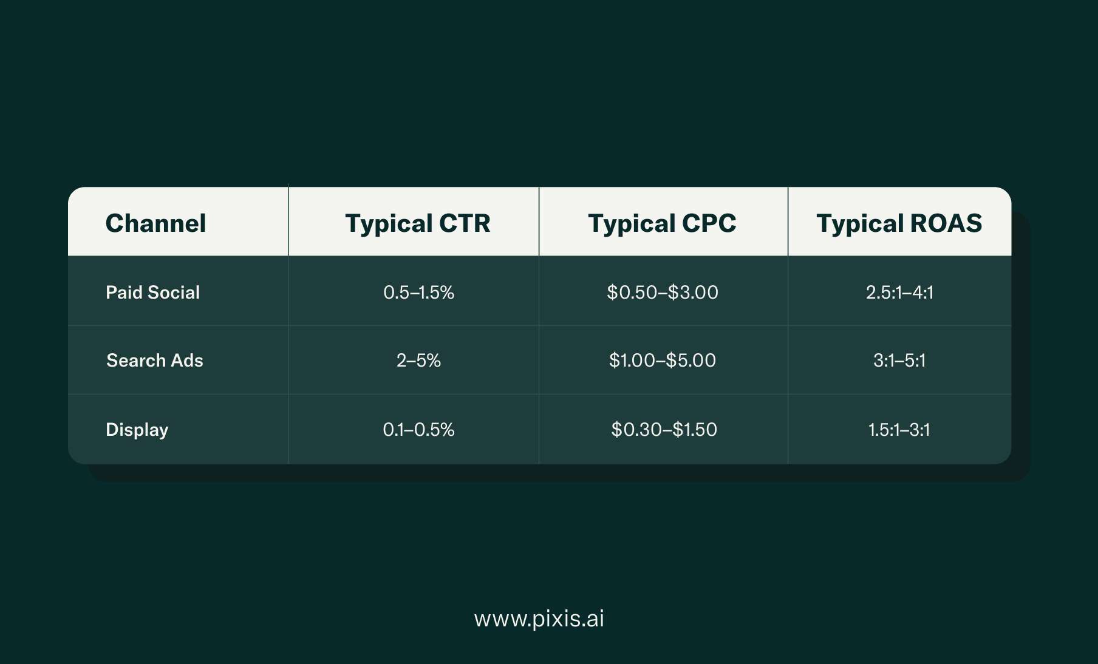Click the 1.5:1–3:1 ROAS value
The width and height of the screenshot is (1098, 664).
coord(899,430)
